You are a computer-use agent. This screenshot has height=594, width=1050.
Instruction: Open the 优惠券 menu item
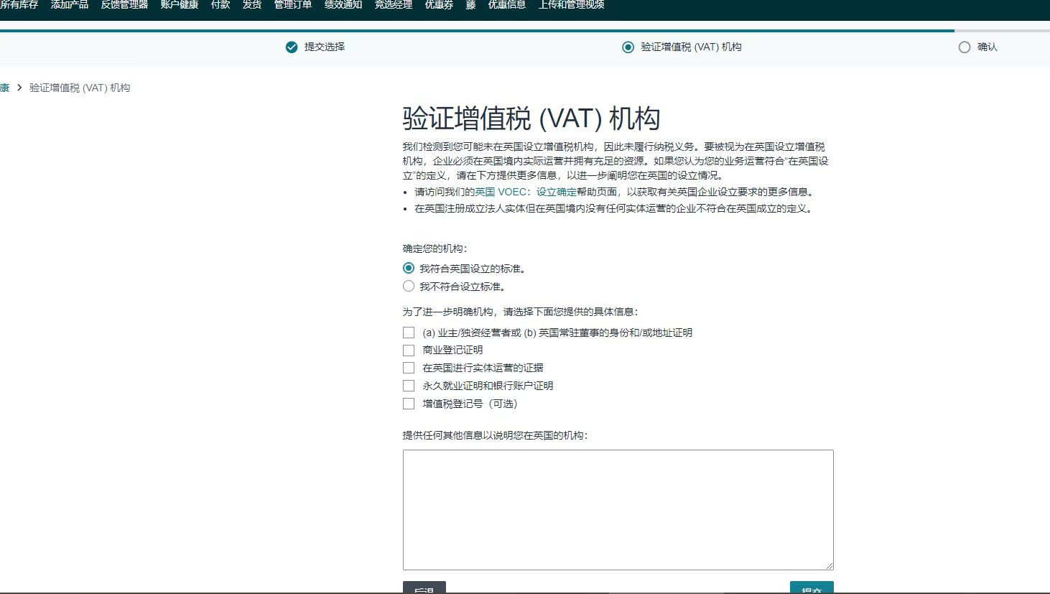tap(439, 5)
